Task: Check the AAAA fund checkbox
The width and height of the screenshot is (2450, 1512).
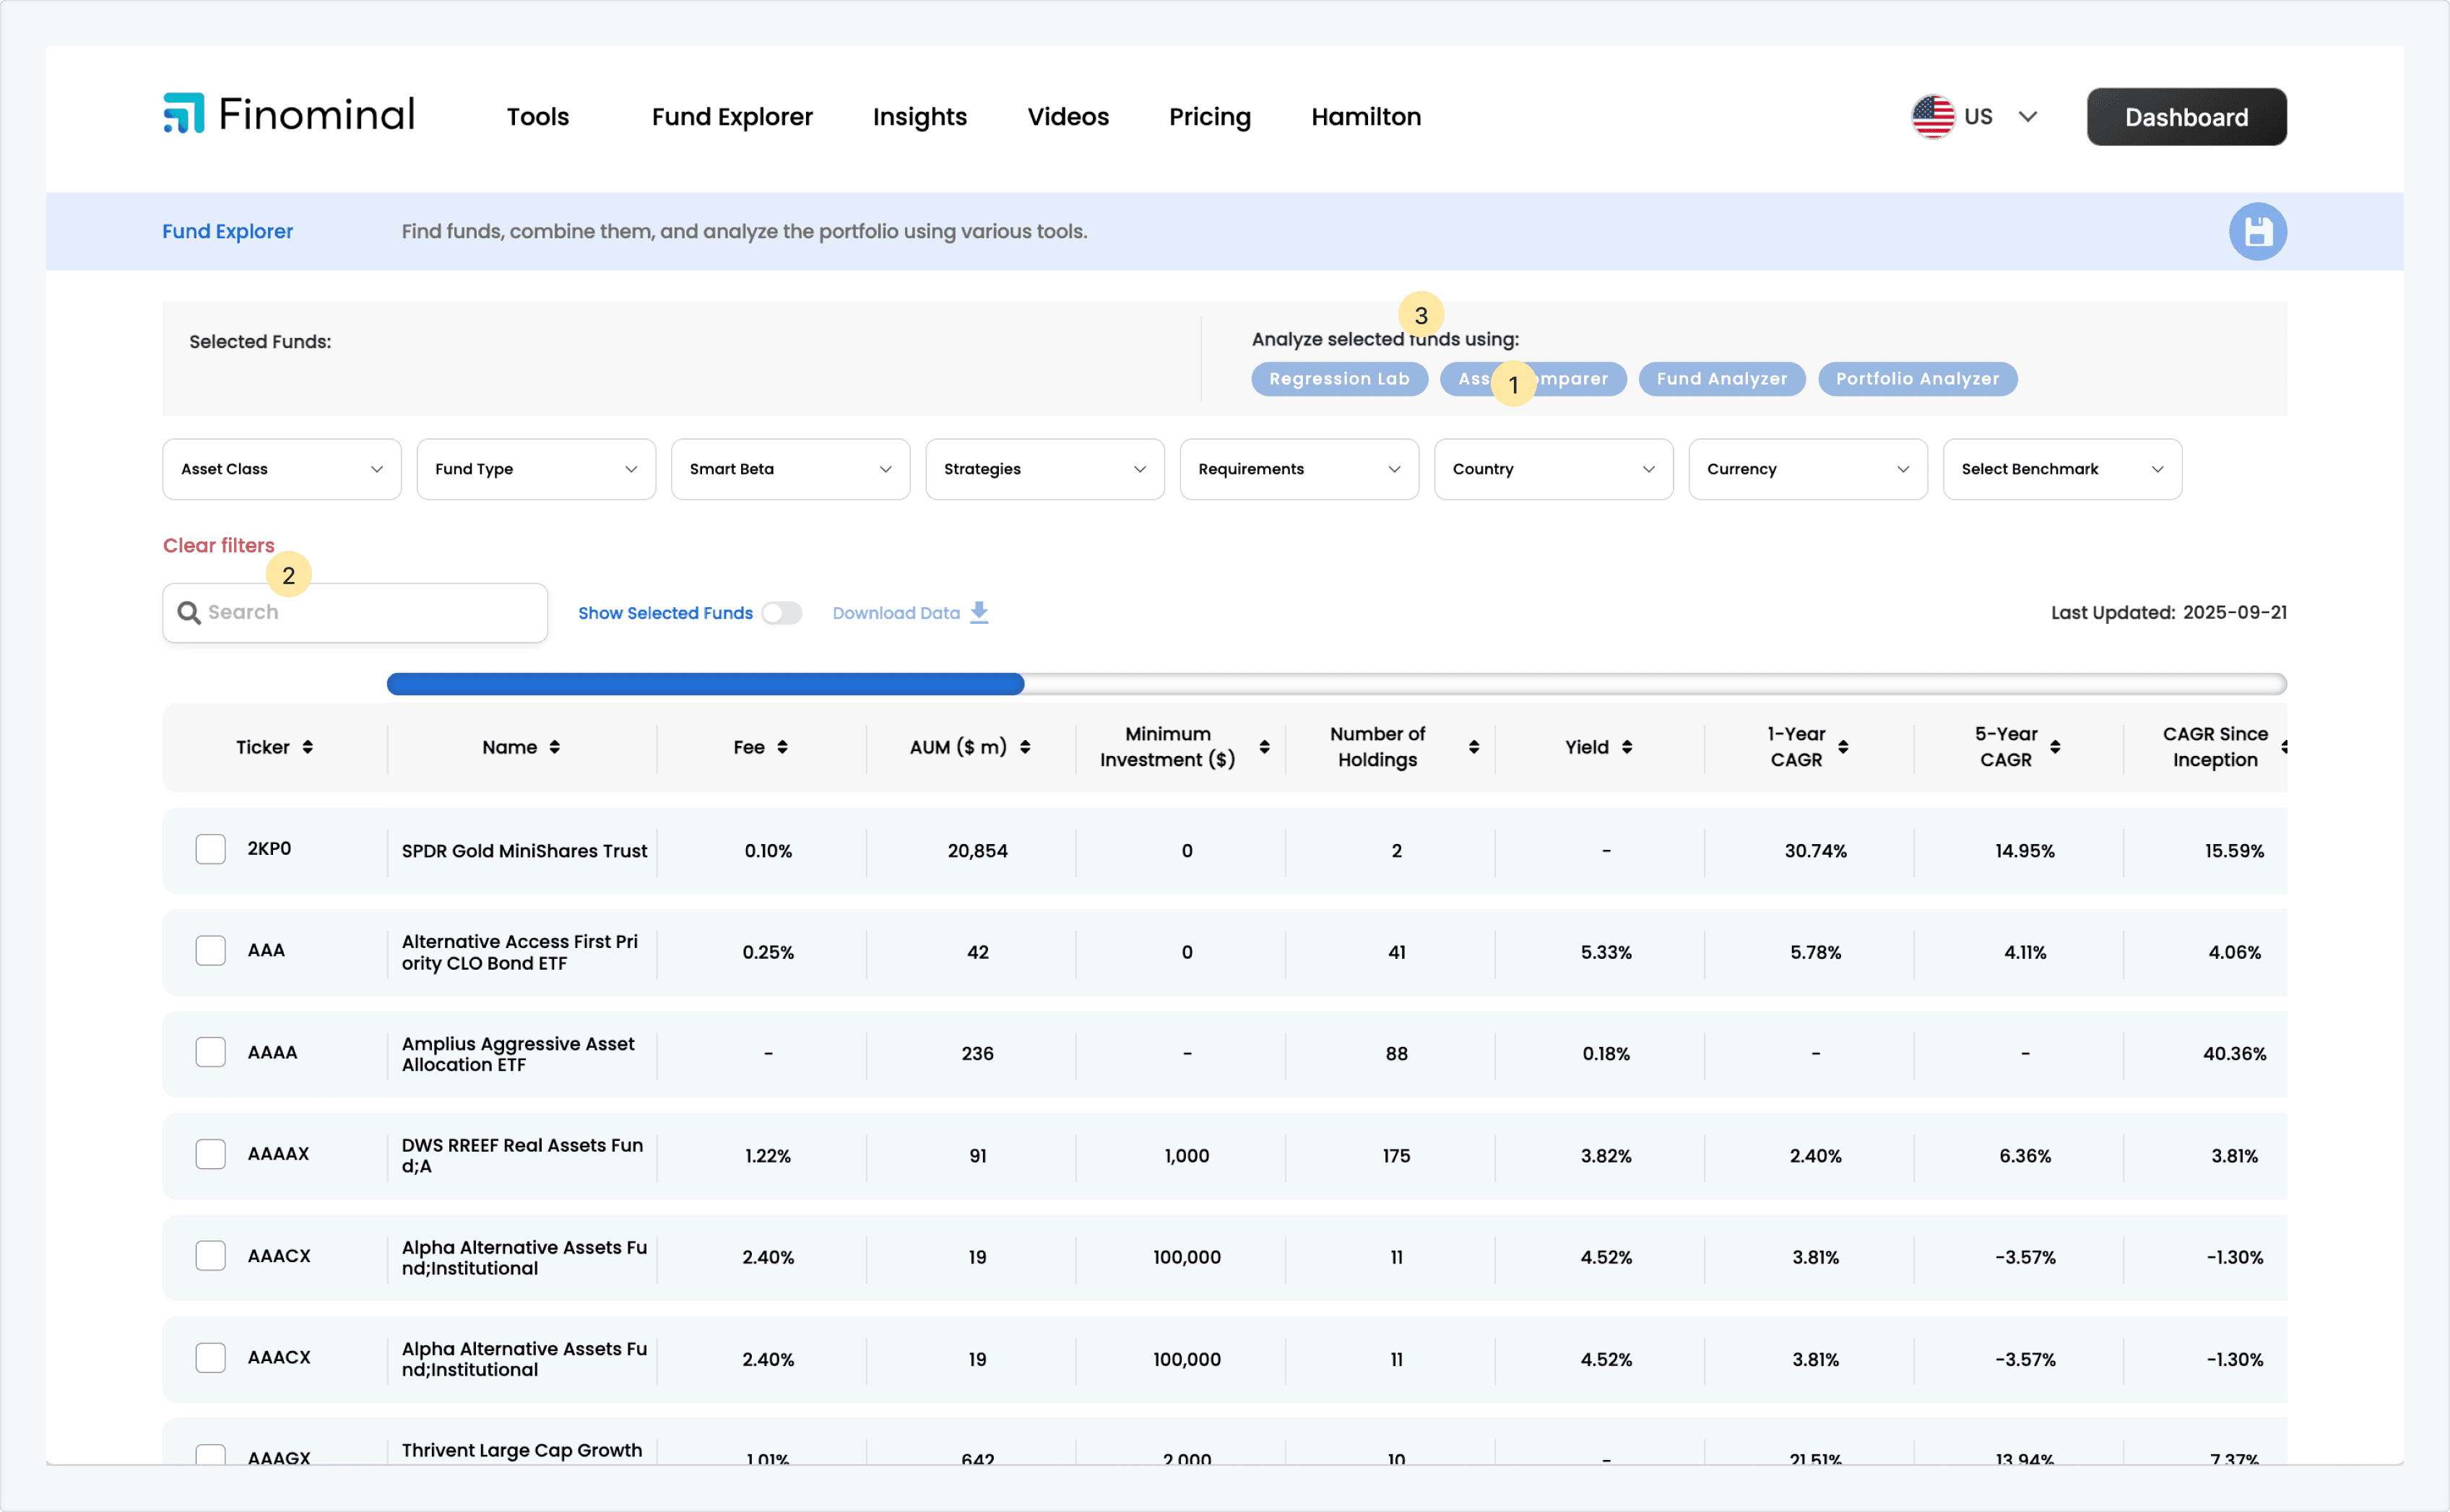Action: coord(211,1053)
